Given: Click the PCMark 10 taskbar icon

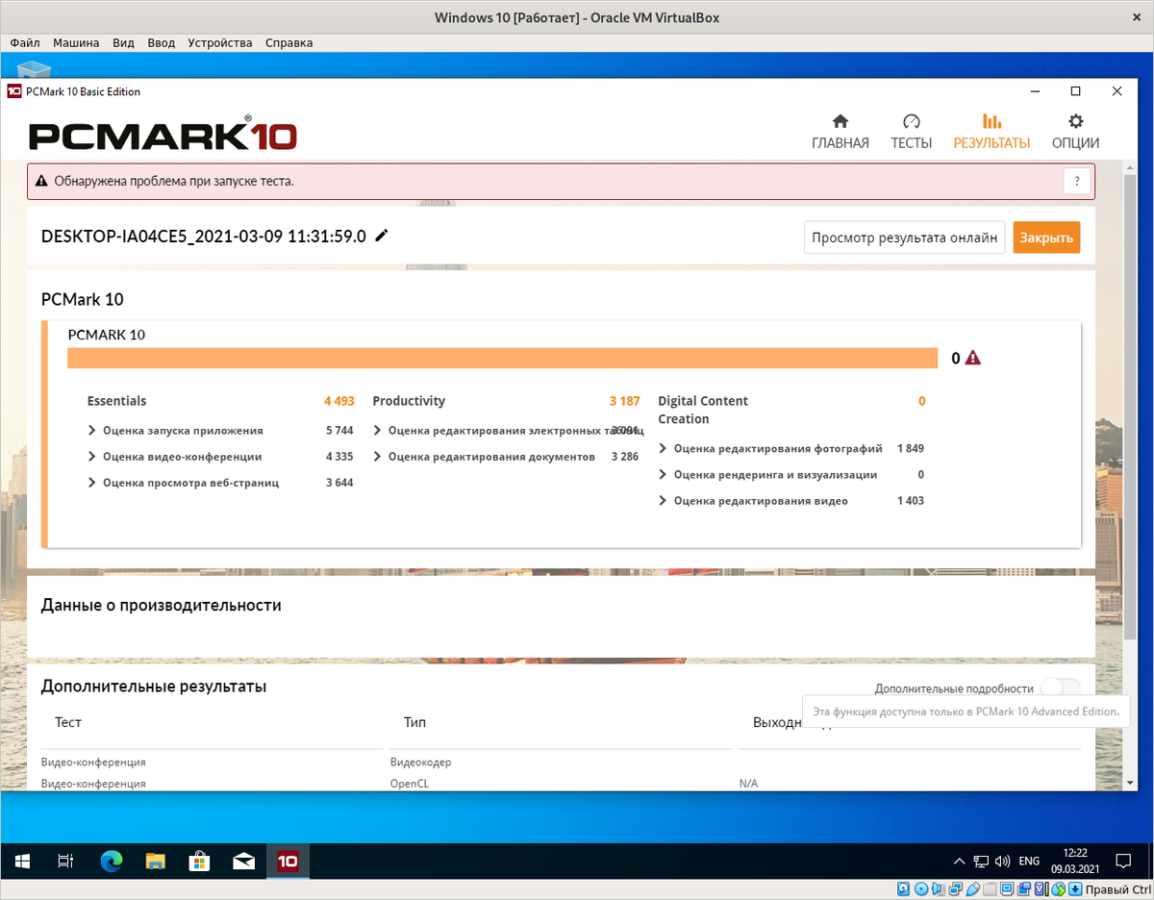Looking at the screenshot, I should pyautogui.click(x=288, y=861).
